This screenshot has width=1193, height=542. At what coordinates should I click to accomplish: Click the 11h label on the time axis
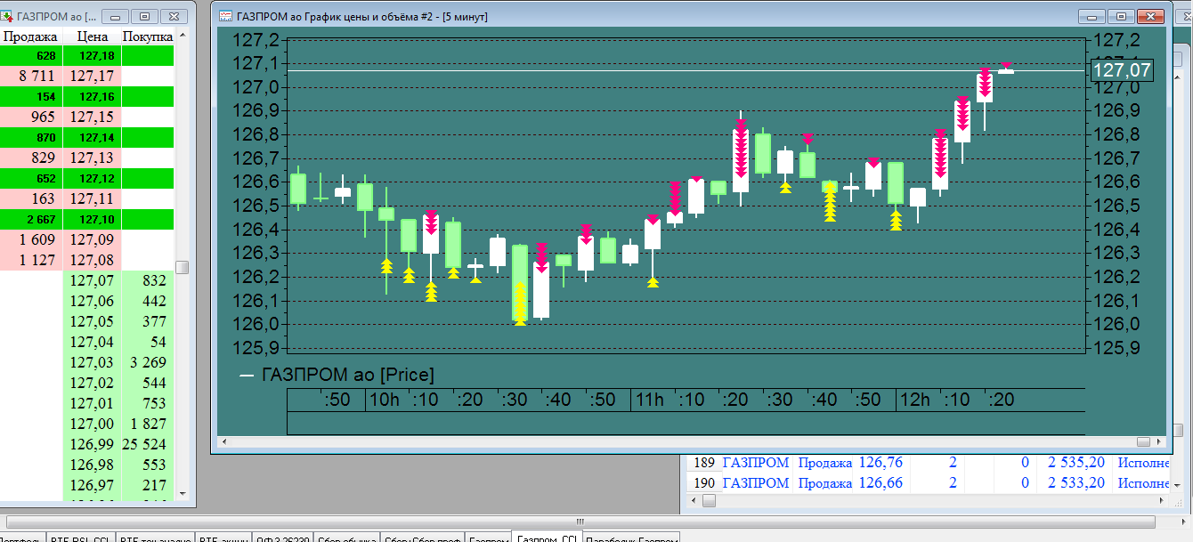tap(648, 400)
